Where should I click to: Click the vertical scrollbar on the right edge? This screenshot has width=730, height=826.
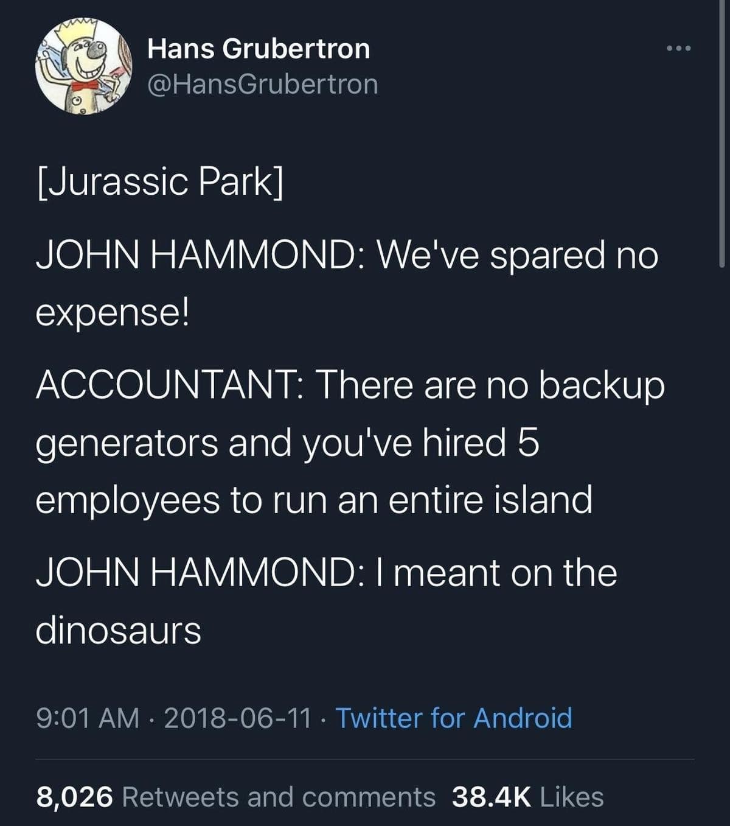[x=721, y=134]
